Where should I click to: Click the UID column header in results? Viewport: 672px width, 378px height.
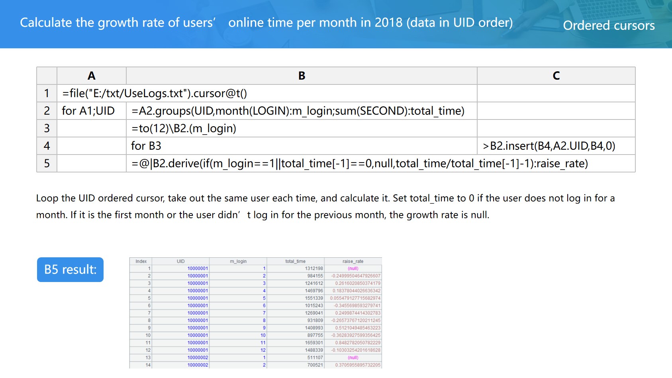coord(180,261)
